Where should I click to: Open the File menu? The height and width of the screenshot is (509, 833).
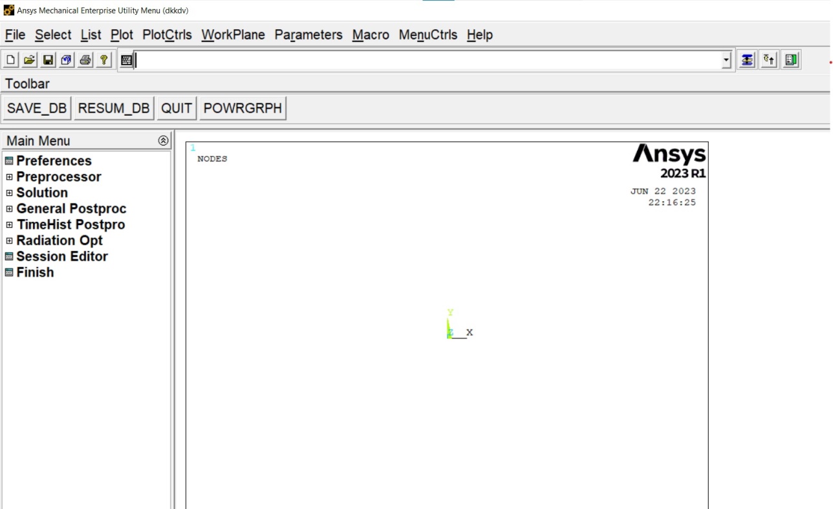(15, 35)
